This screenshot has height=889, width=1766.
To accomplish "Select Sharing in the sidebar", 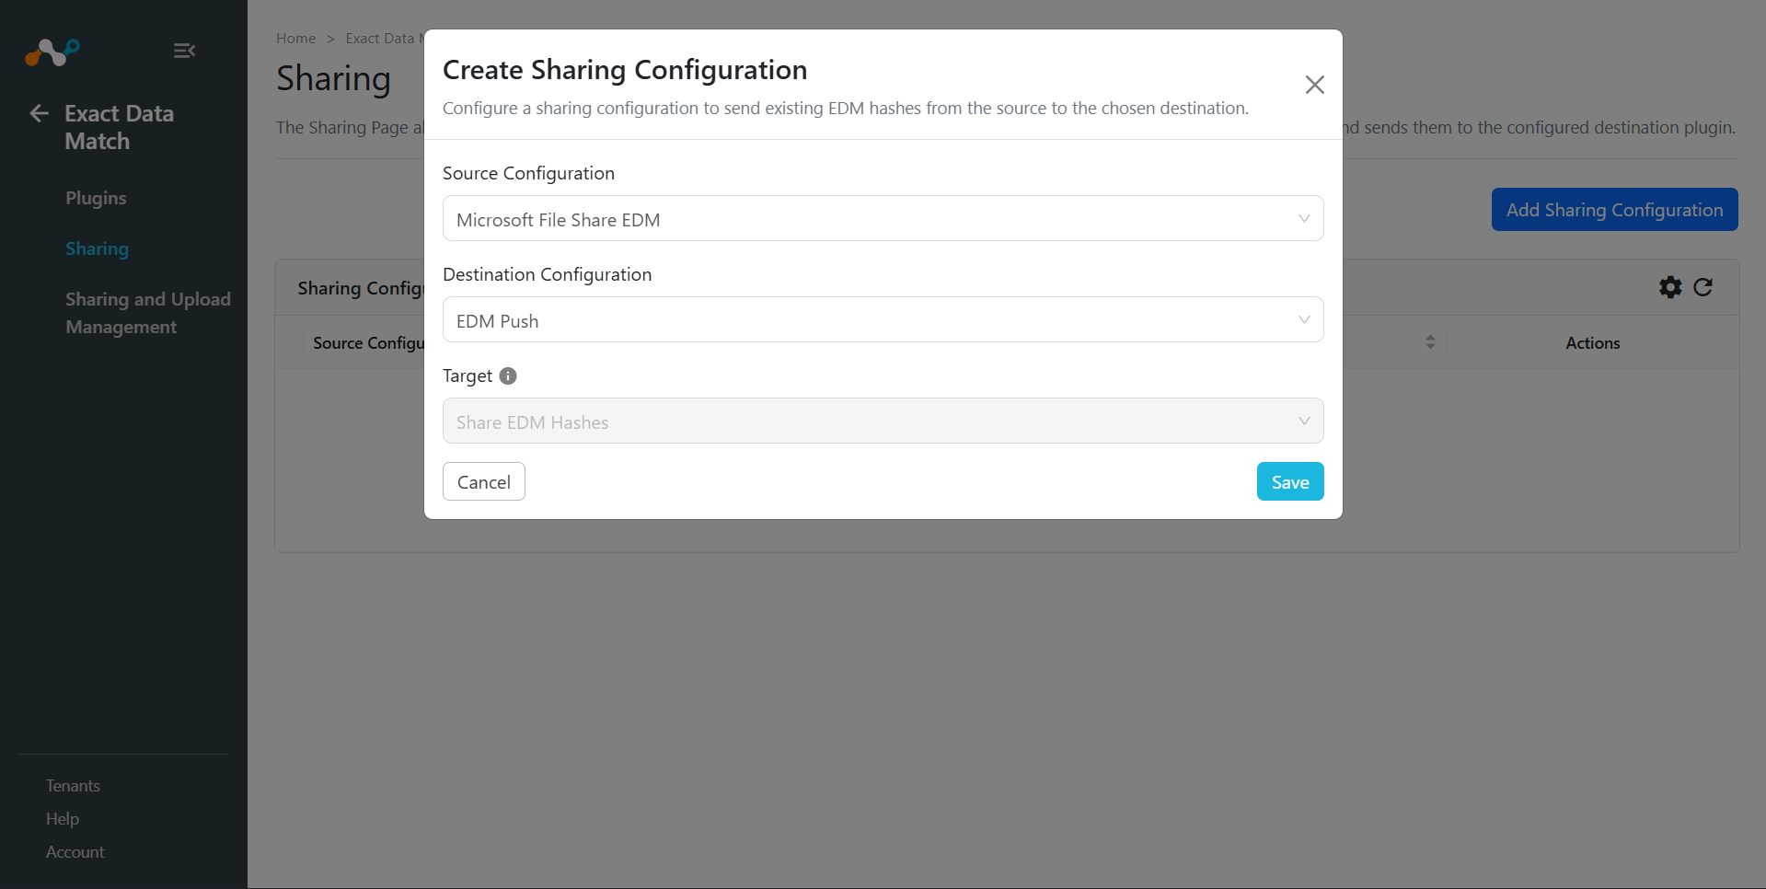I will pos(97,248).
